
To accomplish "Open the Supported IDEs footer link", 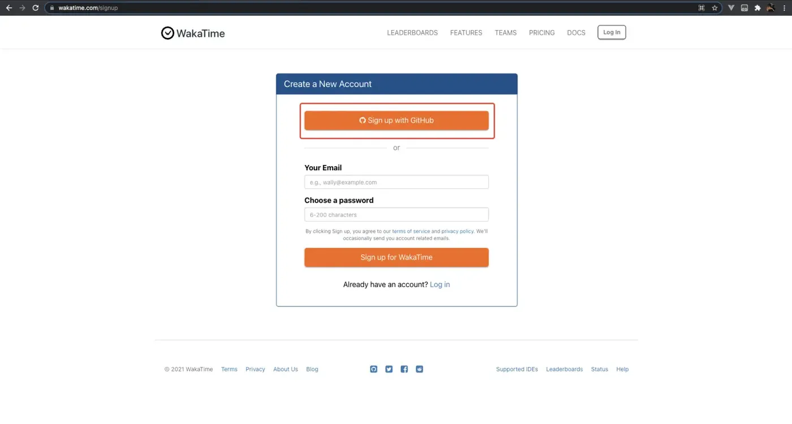I will (x=517, y=369).
